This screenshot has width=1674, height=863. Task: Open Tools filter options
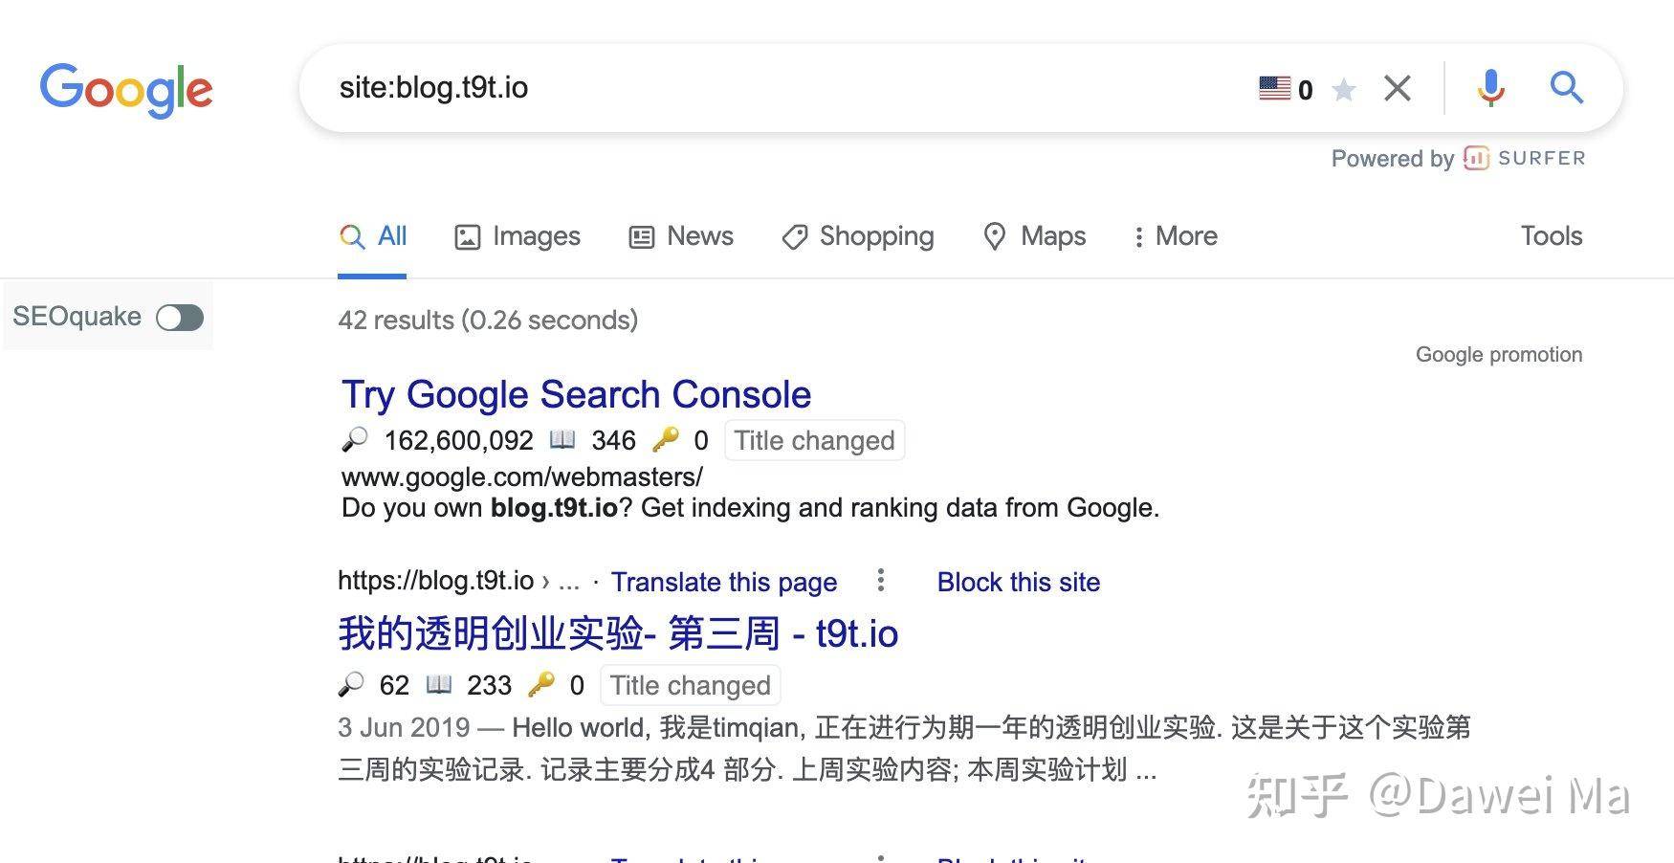point(1552,235)
